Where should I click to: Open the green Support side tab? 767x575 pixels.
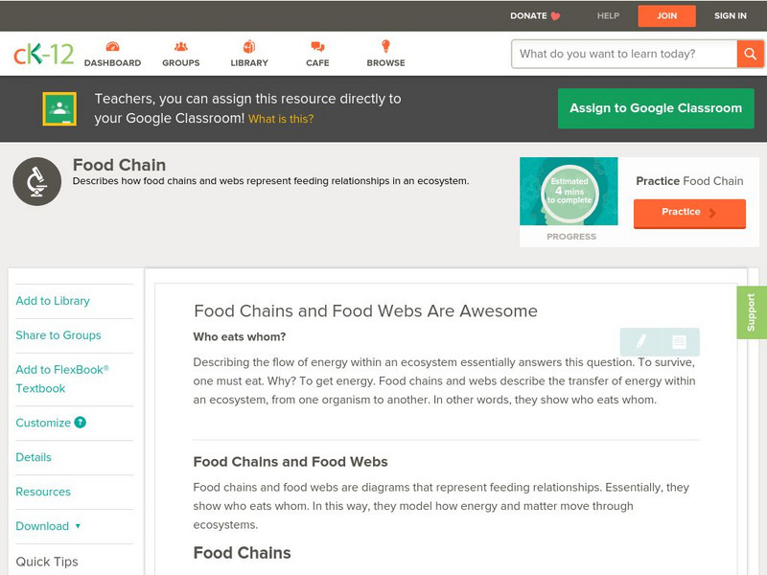[752, 312]
